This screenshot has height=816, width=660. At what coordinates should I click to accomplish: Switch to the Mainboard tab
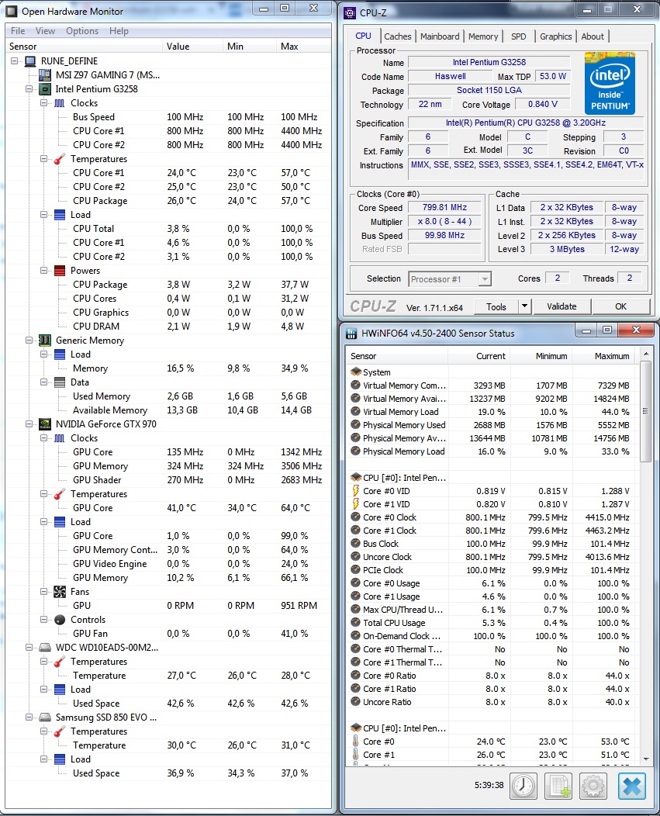(440, 36)
